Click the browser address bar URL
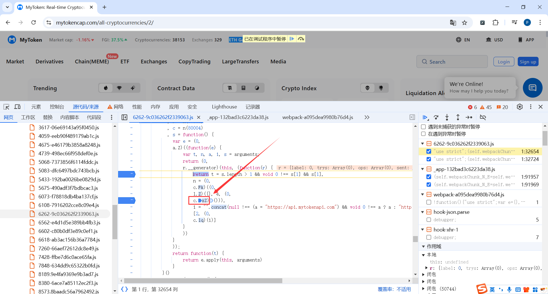The image size is (548, 294). click(105, 23)
